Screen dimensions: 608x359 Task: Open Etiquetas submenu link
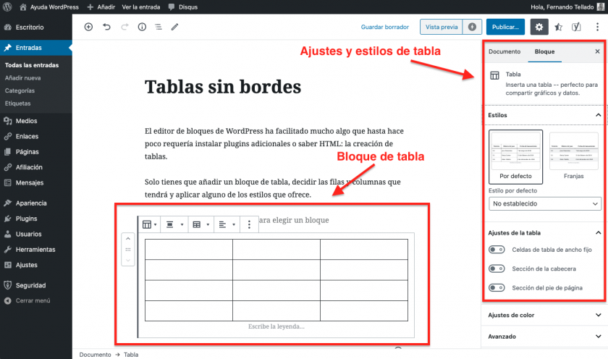[x=17, y=103]
